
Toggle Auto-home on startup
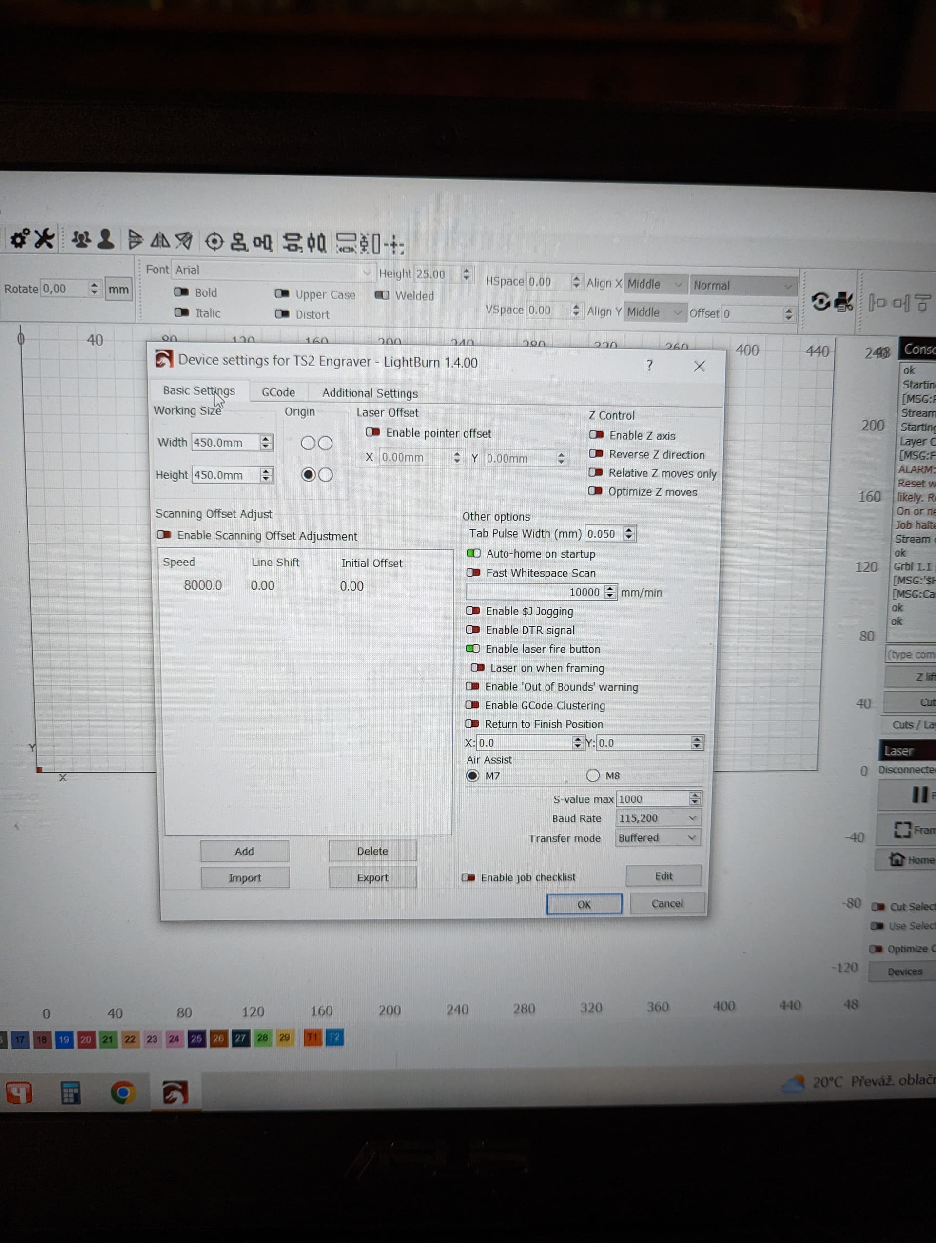pyautogui.click(x=473, y=554)
